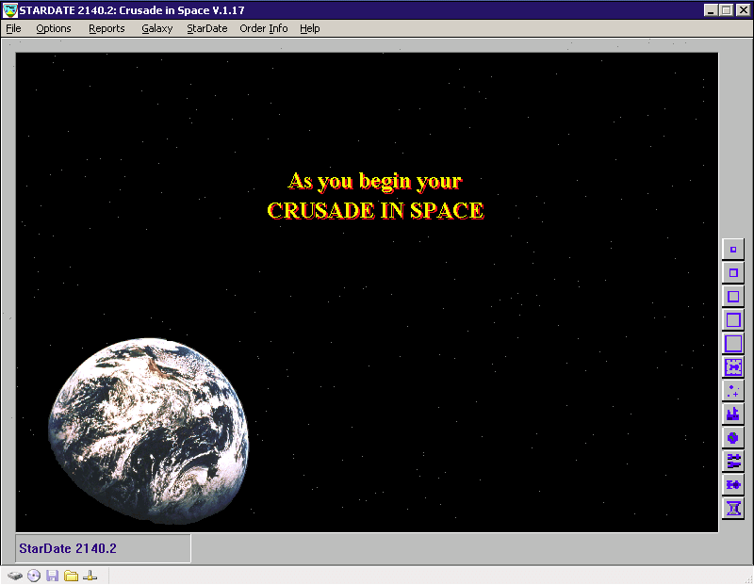Open the two-ships fleet icon

point(733,462)
